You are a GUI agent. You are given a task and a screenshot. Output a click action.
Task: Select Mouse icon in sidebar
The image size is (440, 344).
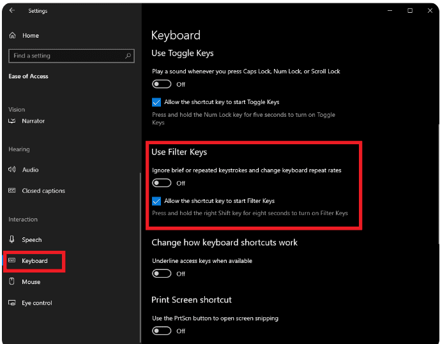11,281
